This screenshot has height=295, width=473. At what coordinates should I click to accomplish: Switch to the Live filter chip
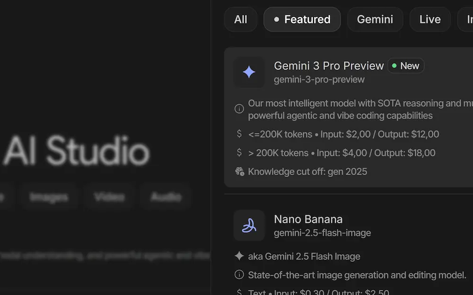click(x=429, y=19)
